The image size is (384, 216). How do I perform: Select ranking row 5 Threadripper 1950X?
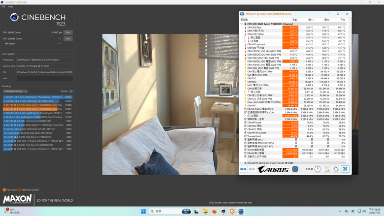[38, 113]
